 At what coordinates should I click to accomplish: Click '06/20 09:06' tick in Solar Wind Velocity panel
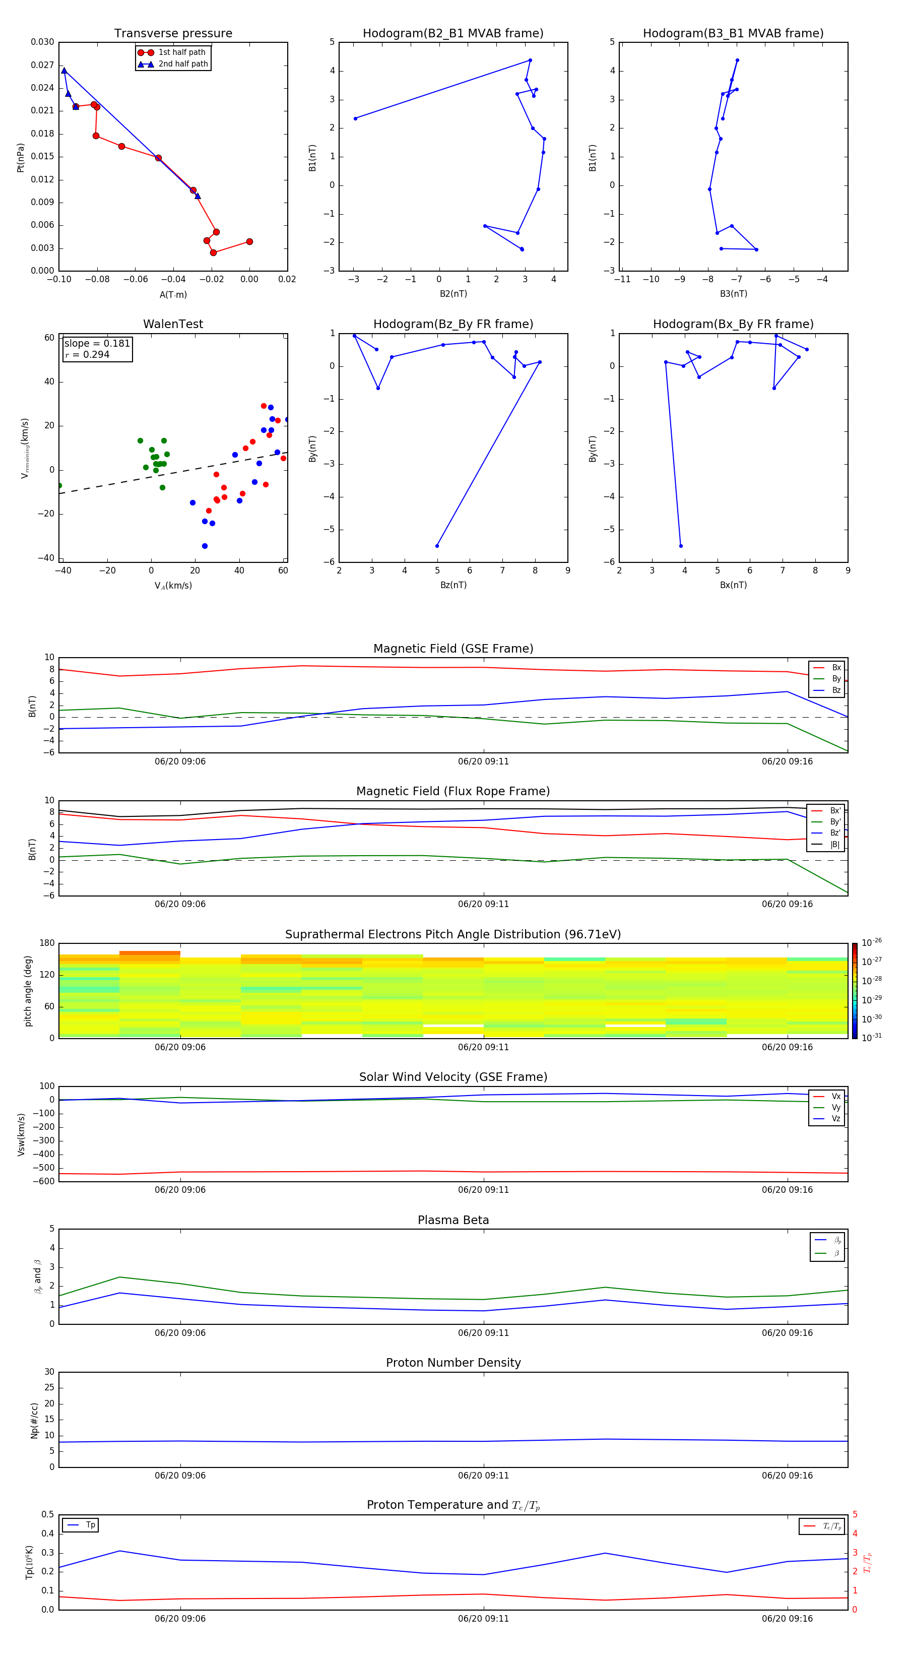180,1190
